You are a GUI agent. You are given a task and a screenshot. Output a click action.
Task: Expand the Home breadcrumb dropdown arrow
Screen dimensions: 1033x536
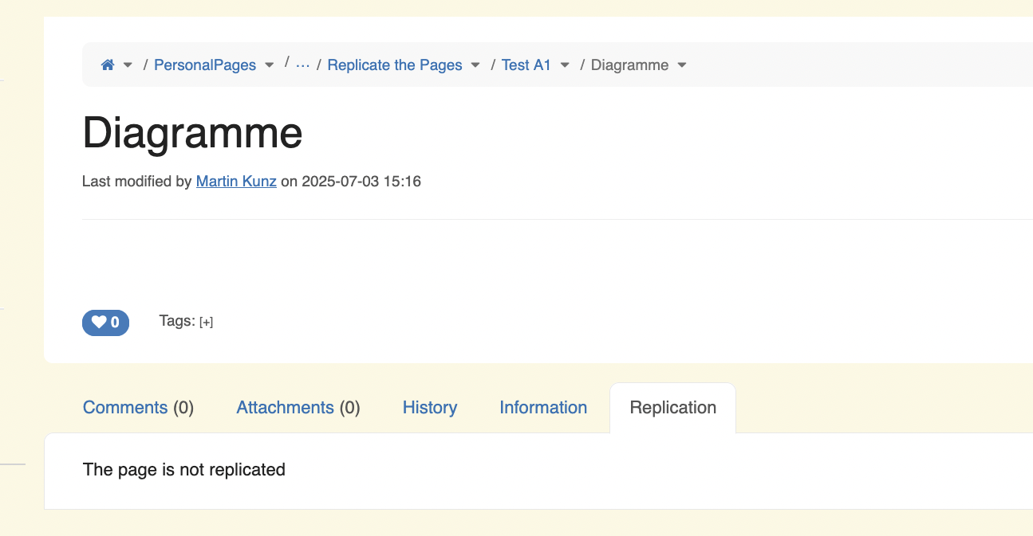[128, 65]
